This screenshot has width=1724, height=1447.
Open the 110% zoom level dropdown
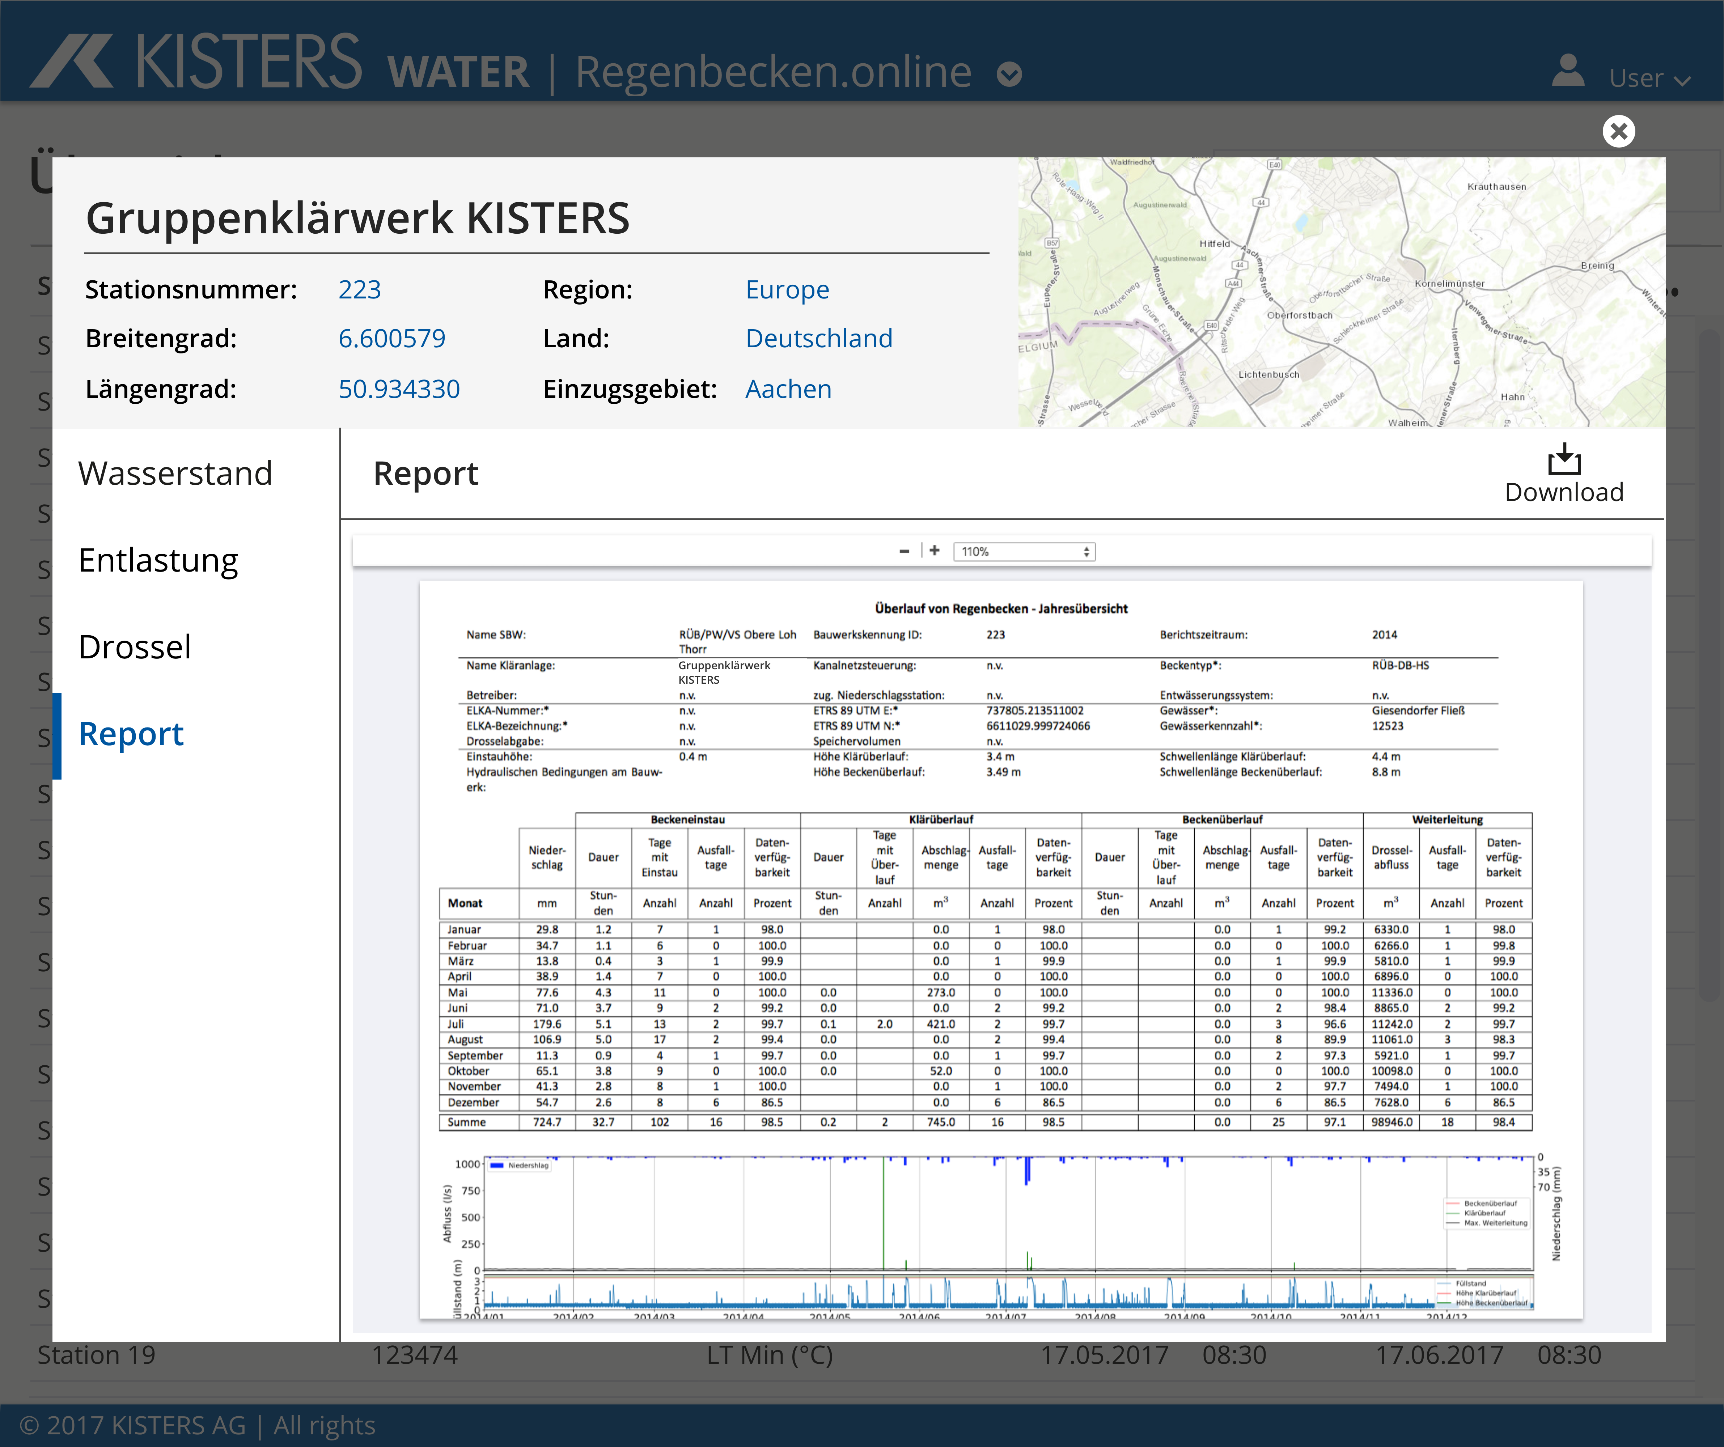pyautogui.click(x=1024, y=552)
